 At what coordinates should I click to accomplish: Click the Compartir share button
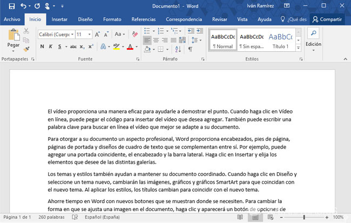[327, 19]
